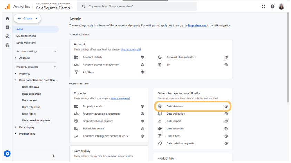Open Data import in the sidebar tree
The image size is (291, 163).
tap(30, 100)
